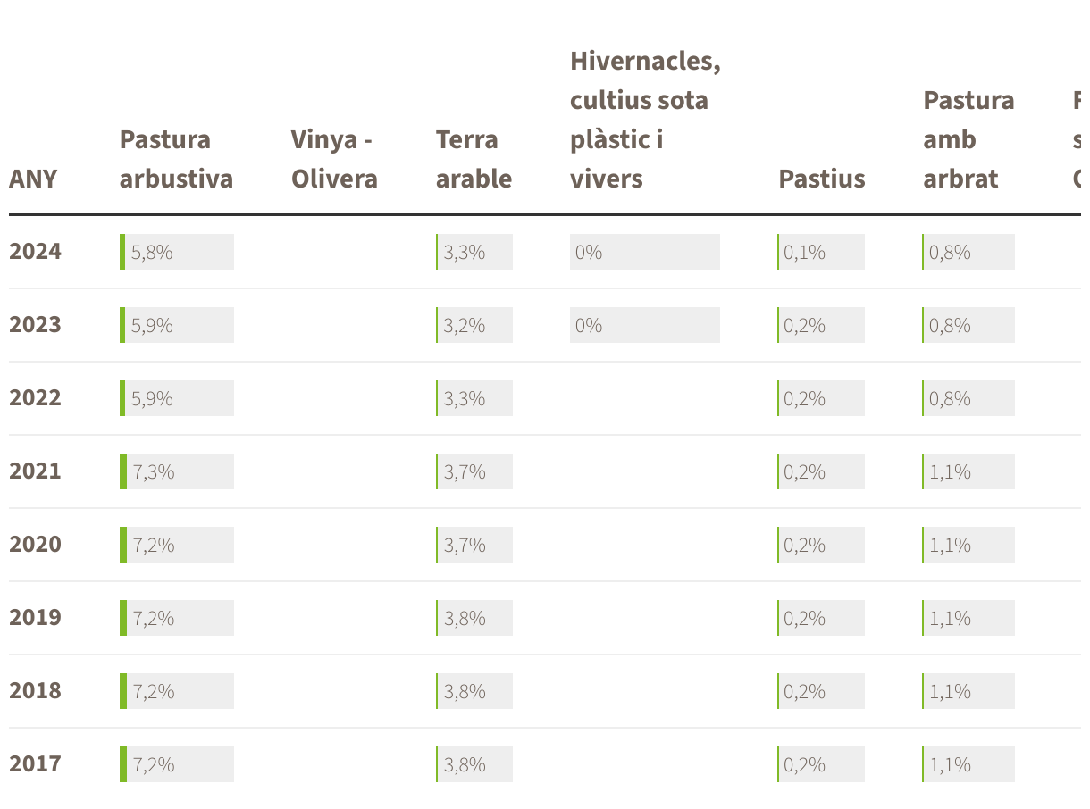This screenshot has width=1090, height=809.
Task: Select the Vinya - Olivera column header
Action: click(x=334, y=159)
